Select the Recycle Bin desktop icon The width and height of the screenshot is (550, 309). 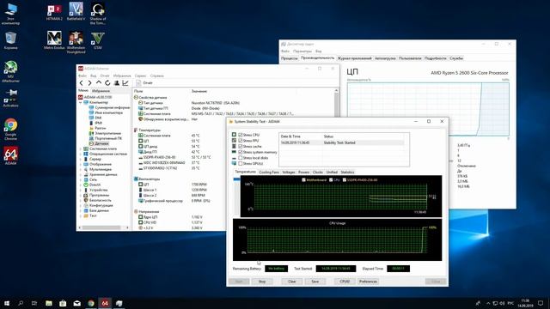10,40
